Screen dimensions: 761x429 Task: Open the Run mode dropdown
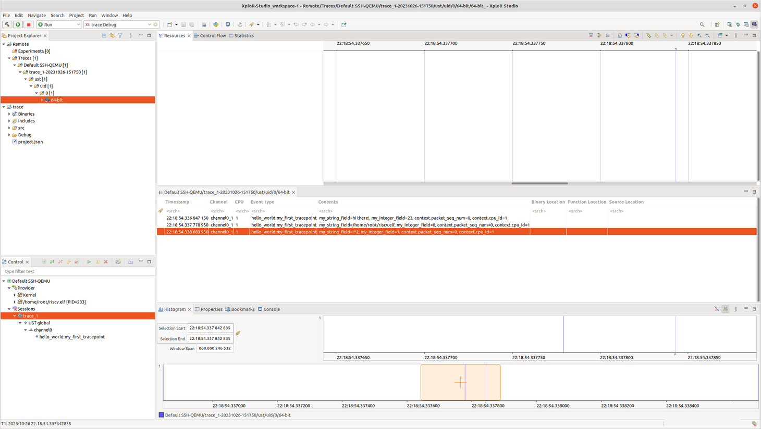pyautogui.click(x=79, y=24)
